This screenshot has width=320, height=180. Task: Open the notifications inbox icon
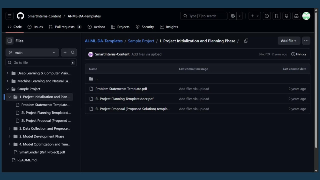tap(296, 16)
